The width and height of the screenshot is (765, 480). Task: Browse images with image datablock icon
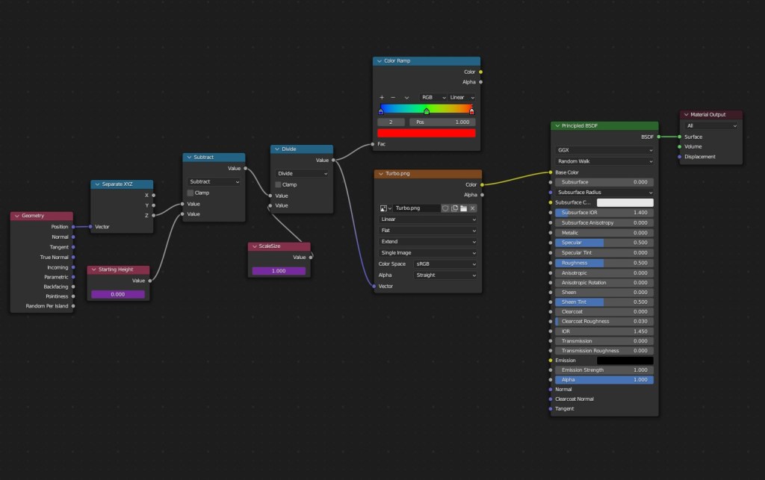click(385, 208)
